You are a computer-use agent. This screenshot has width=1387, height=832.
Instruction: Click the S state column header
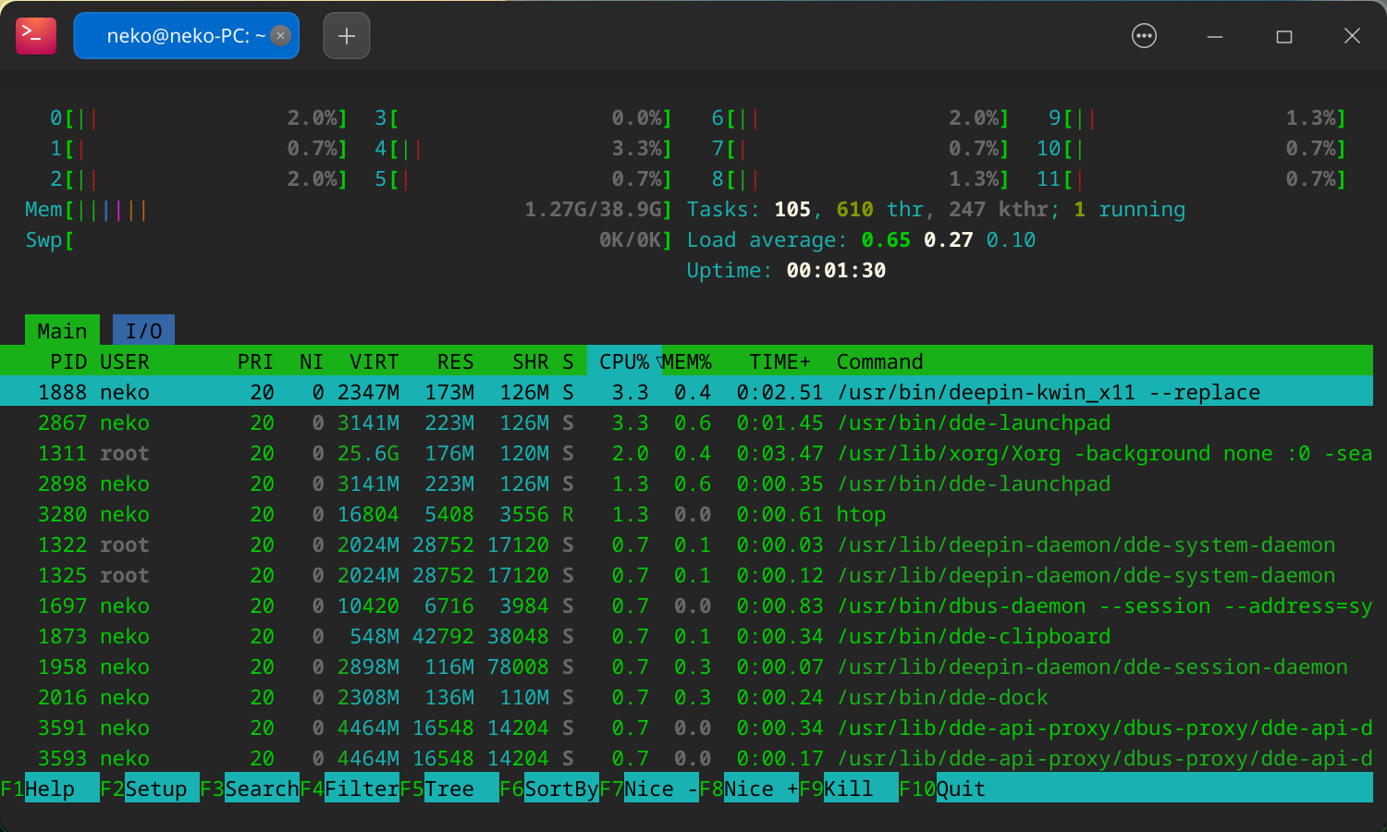pyautogui.click(x=568, y=361)
